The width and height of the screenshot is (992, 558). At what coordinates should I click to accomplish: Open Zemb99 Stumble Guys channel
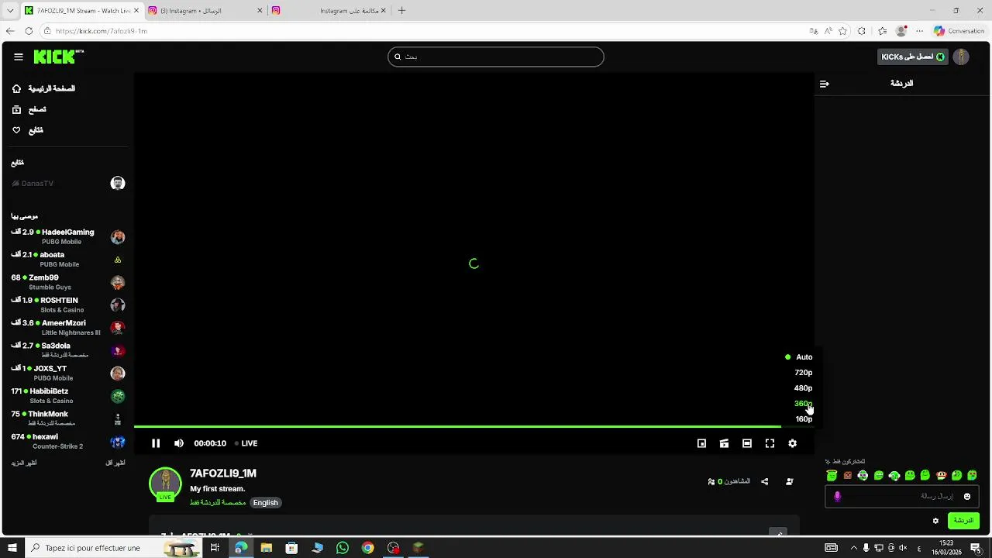68,282
